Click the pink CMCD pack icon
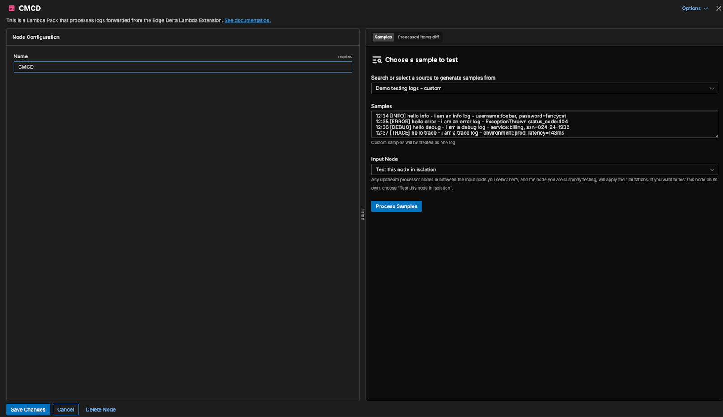Viewport: 723px width, 417px height. point(12,9)
